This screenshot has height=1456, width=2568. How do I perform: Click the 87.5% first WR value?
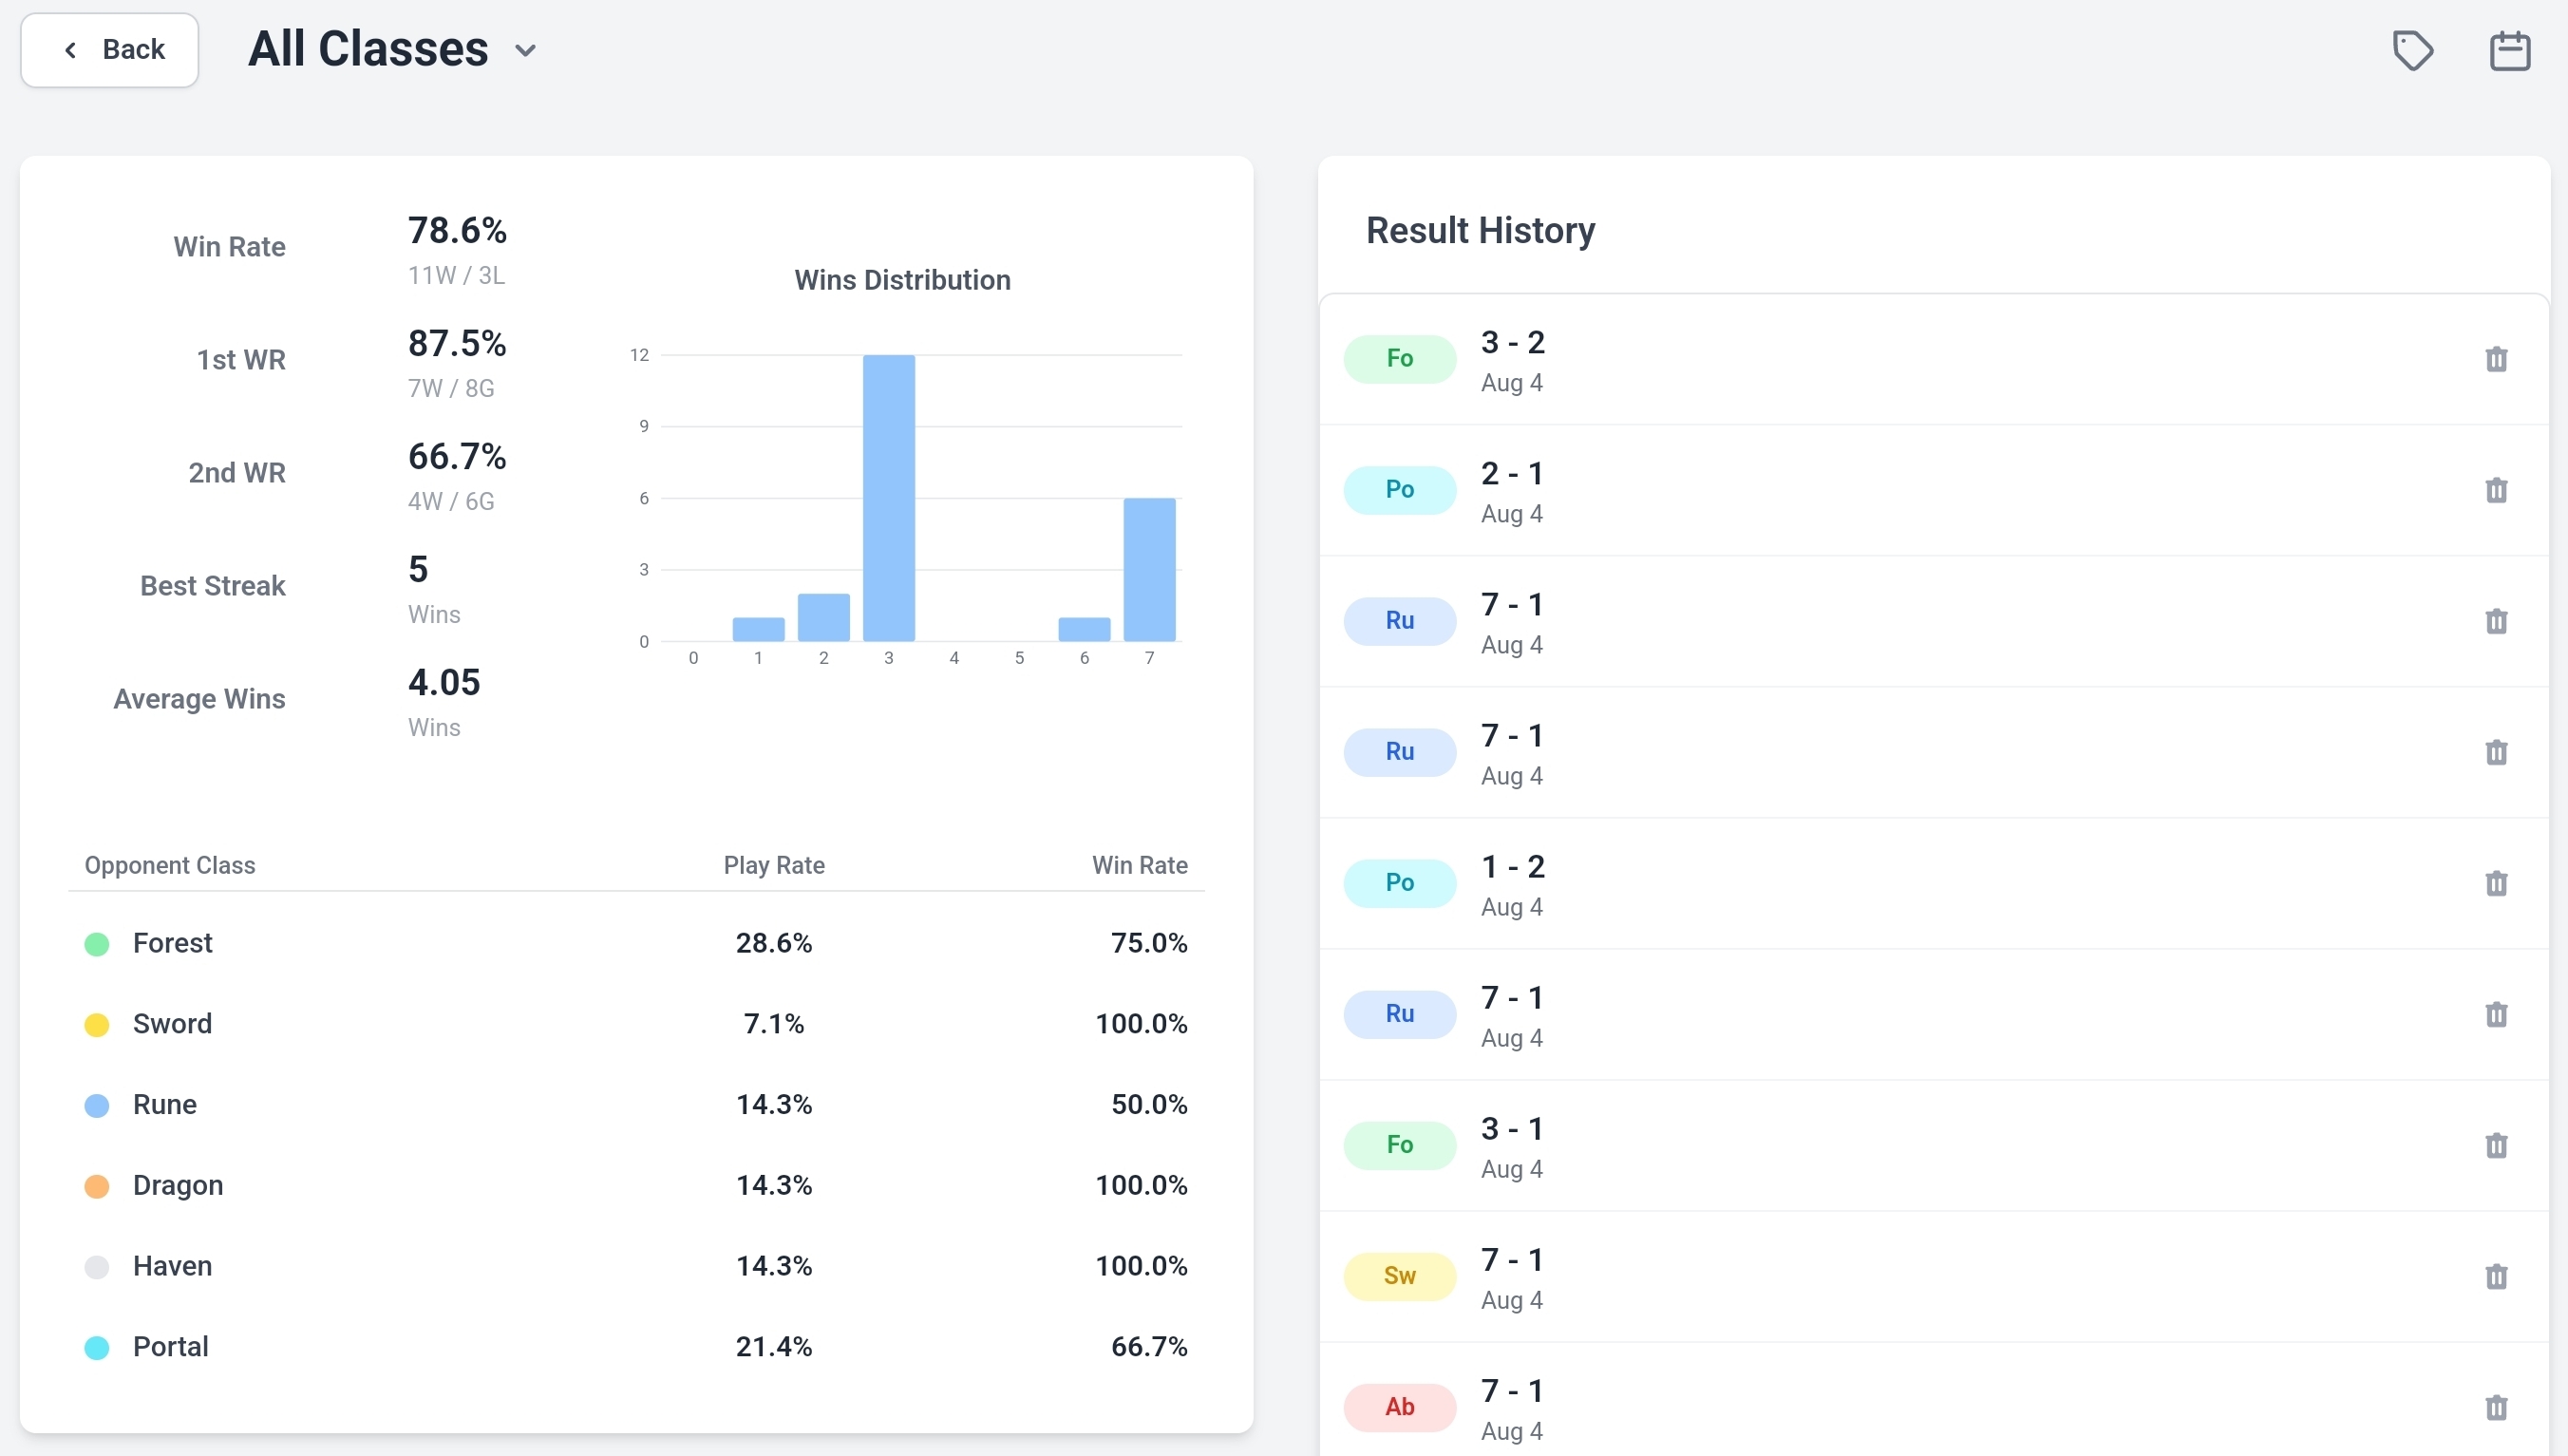[457, 343]
